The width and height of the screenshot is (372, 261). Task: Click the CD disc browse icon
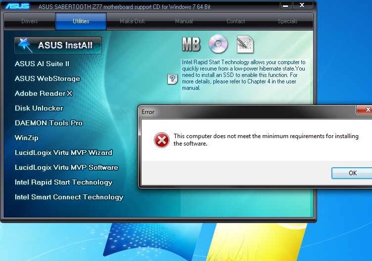coord(218,44)
